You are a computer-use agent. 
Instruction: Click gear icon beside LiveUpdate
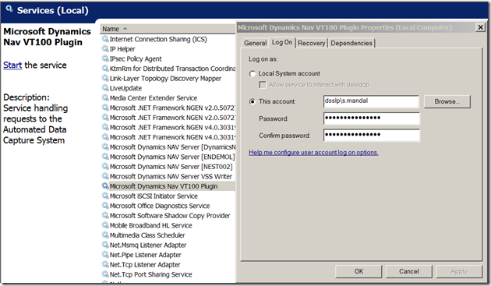105,88
